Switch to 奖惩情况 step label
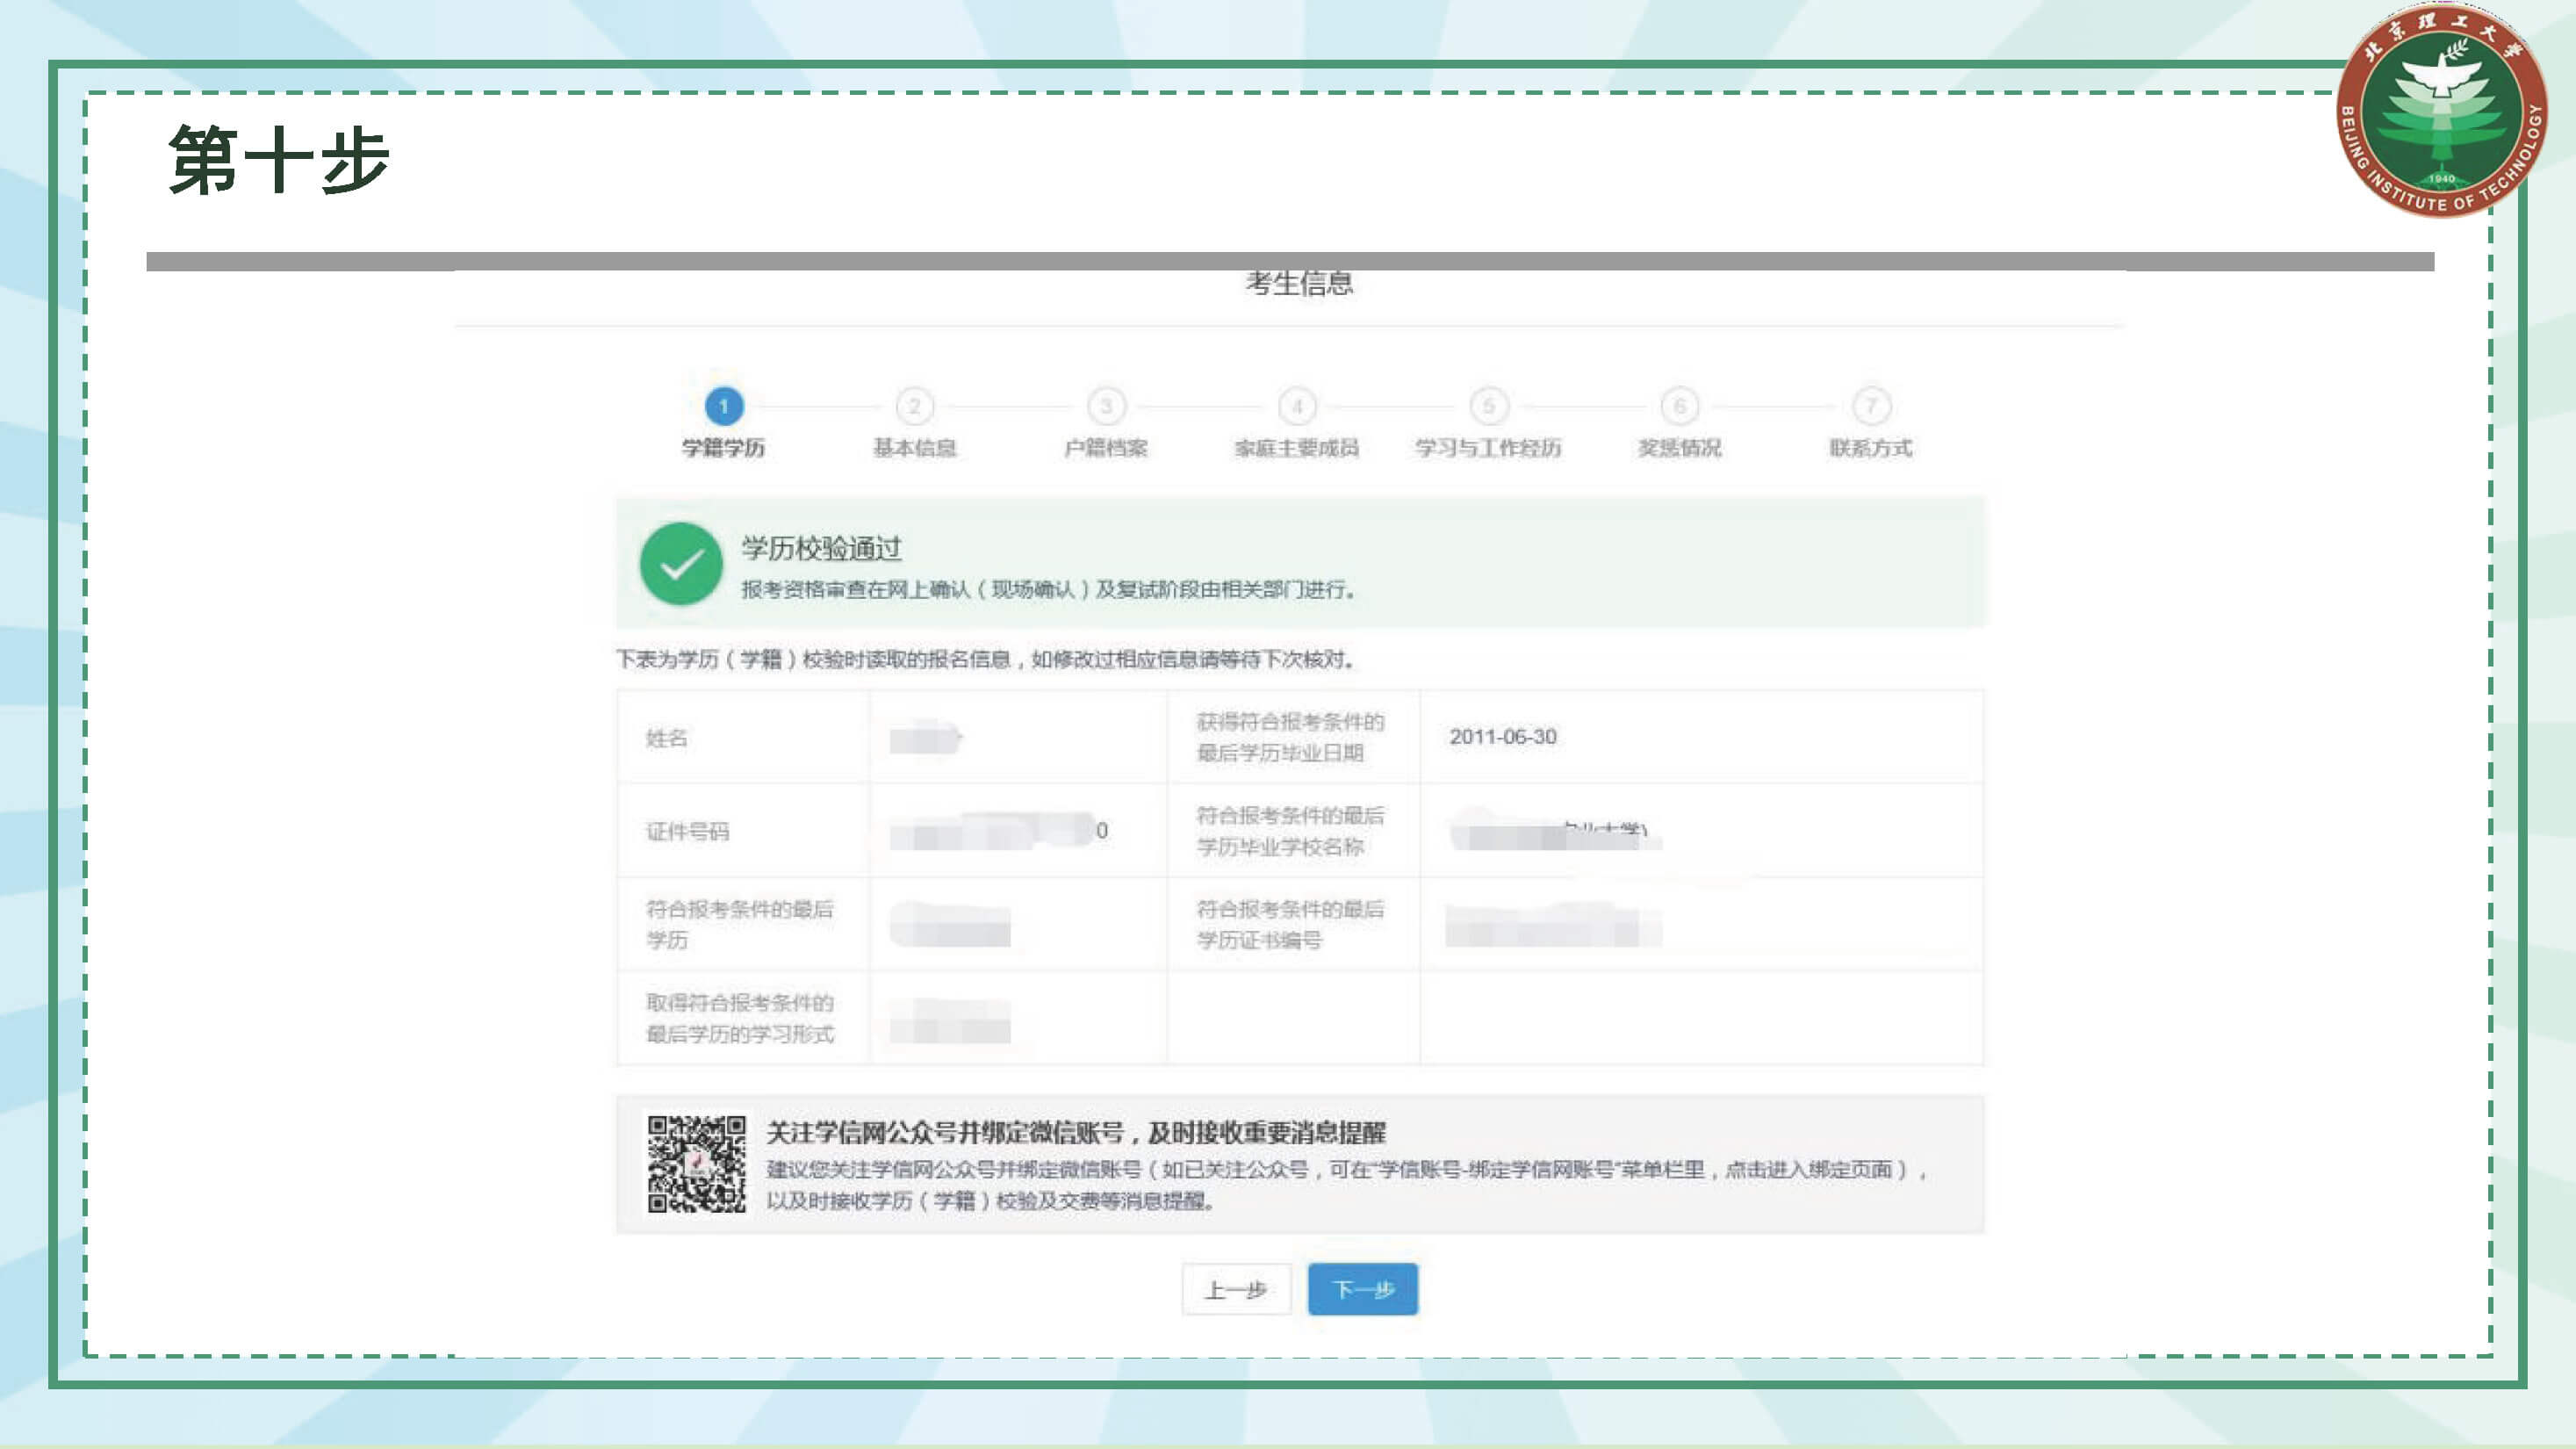 pyautogui.click(x=1680, y=448)
